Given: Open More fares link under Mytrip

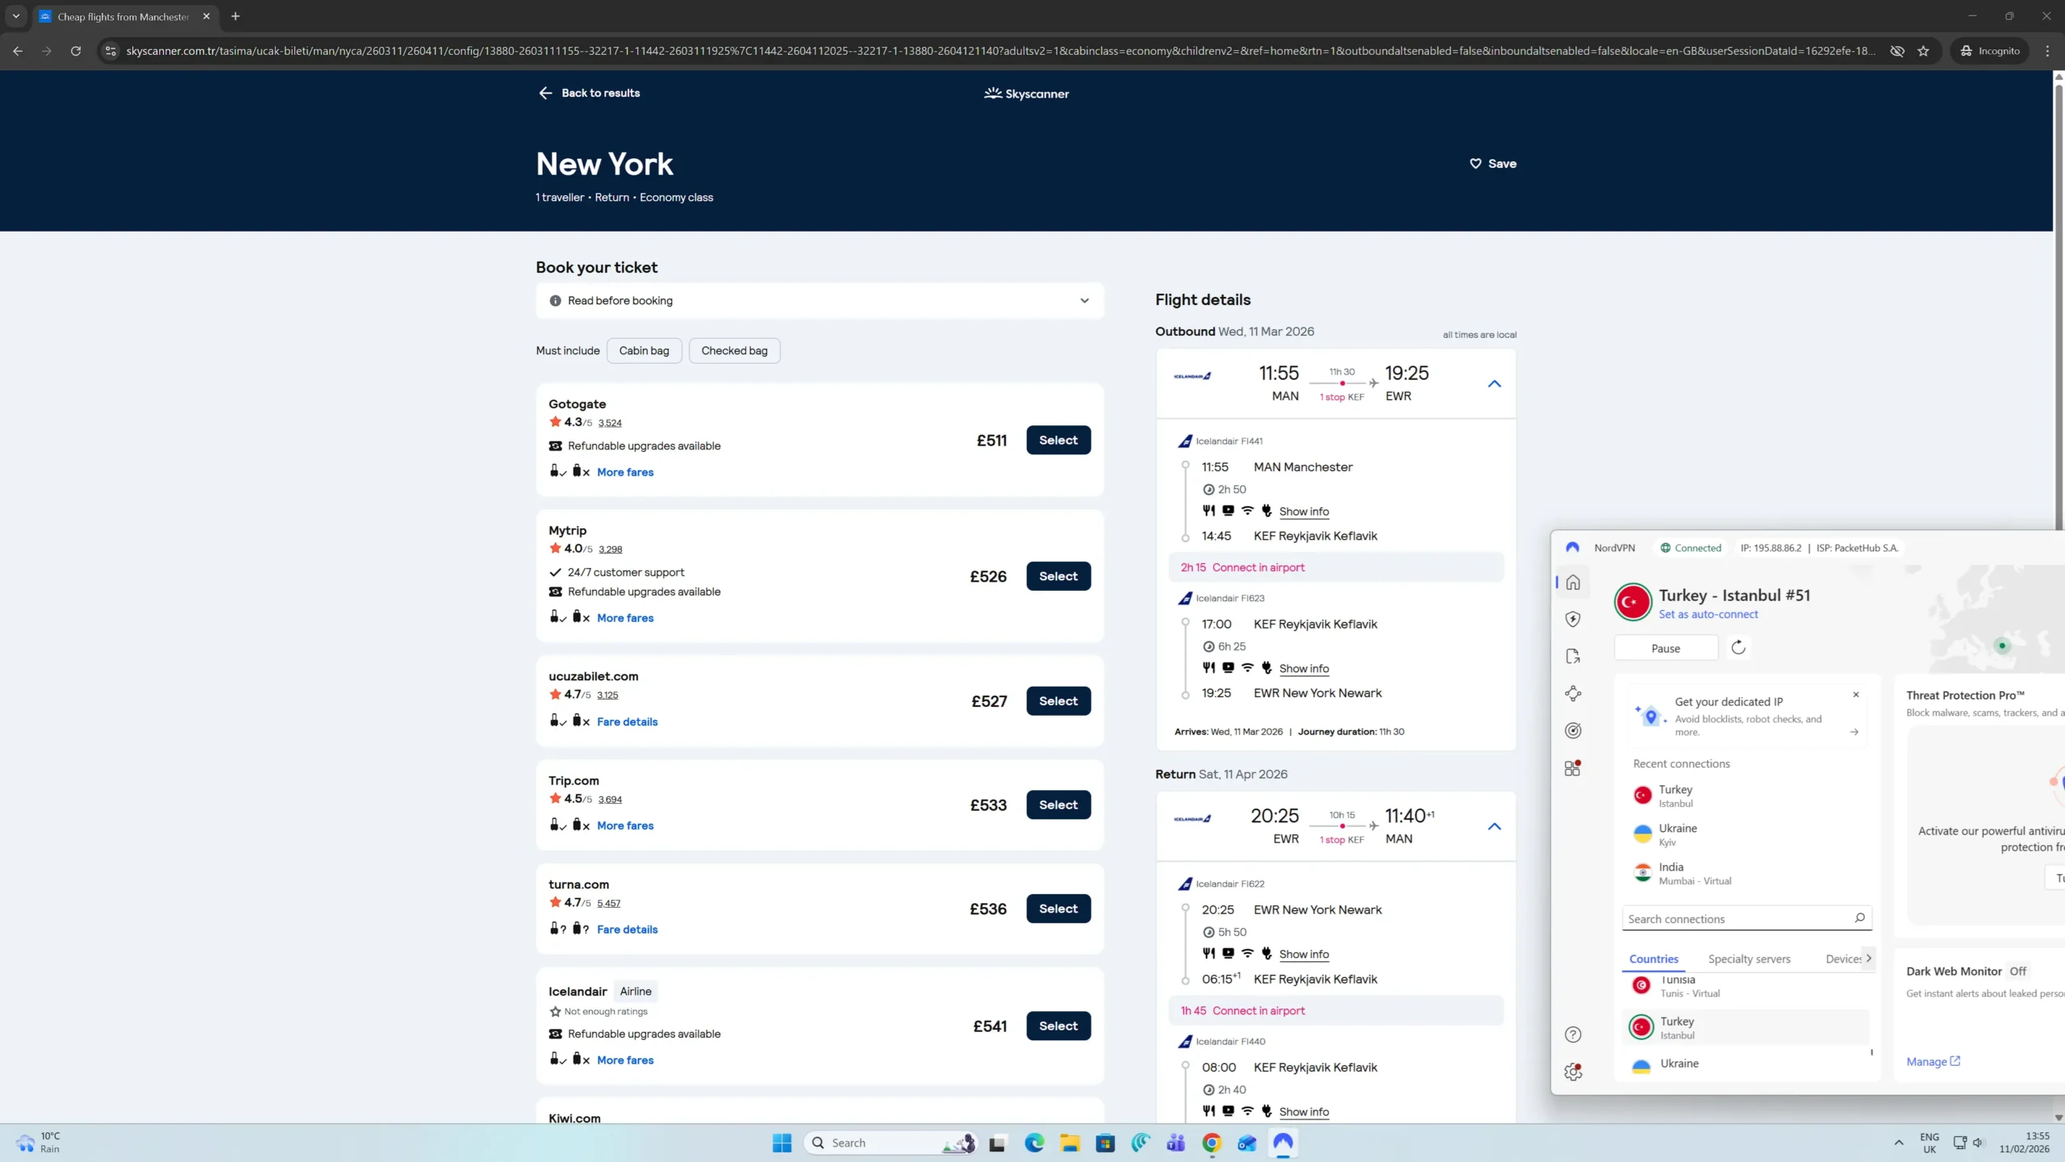Looking at the screenshot, I should [625, 618].
